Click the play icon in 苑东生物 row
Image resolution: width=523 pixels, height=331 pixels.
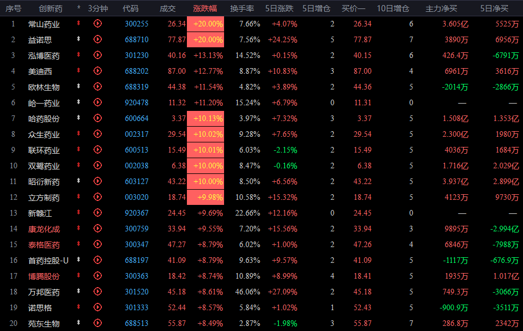tap(97, 323)
